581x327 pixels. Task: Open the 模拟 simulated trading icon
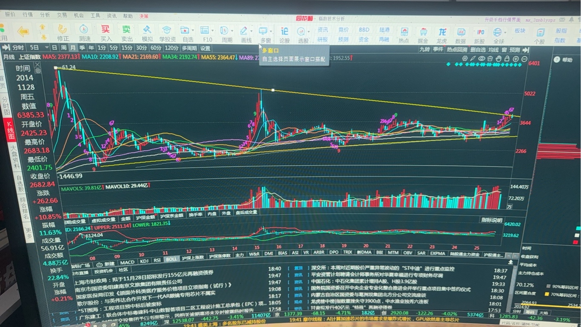tap(147, 30)
